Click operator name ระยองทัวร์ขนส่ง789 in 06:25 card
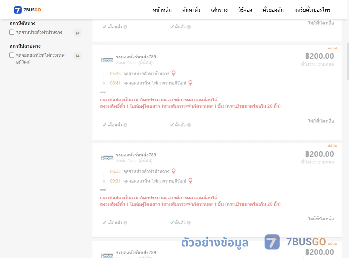Image resolution: width=349 pixels, height=258 pixels. point(136,155)
